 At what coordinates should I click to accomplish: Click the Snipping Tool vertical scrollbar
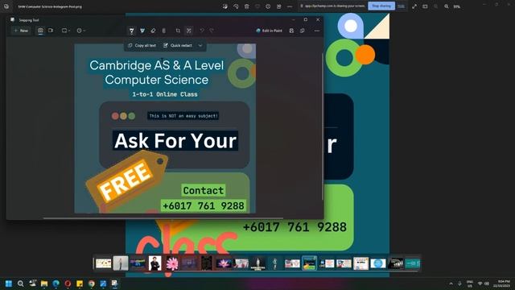tap(322, 126)
